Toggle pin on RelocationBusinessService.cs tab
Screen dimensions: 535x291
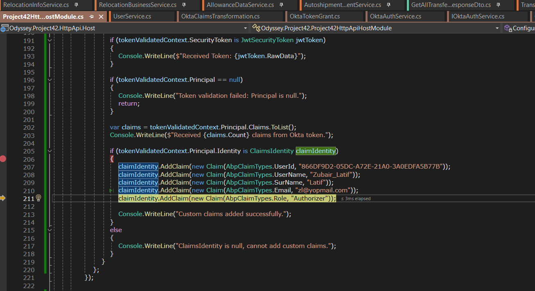184,5
